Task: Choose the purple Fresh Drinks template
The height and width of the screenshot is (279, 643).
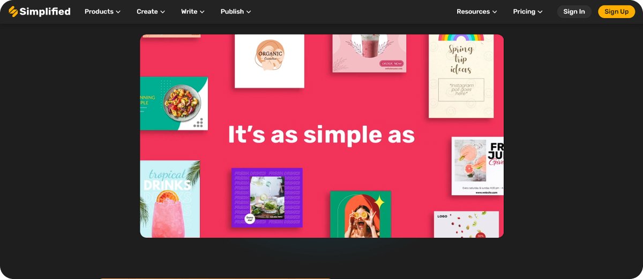Action: 267,197
